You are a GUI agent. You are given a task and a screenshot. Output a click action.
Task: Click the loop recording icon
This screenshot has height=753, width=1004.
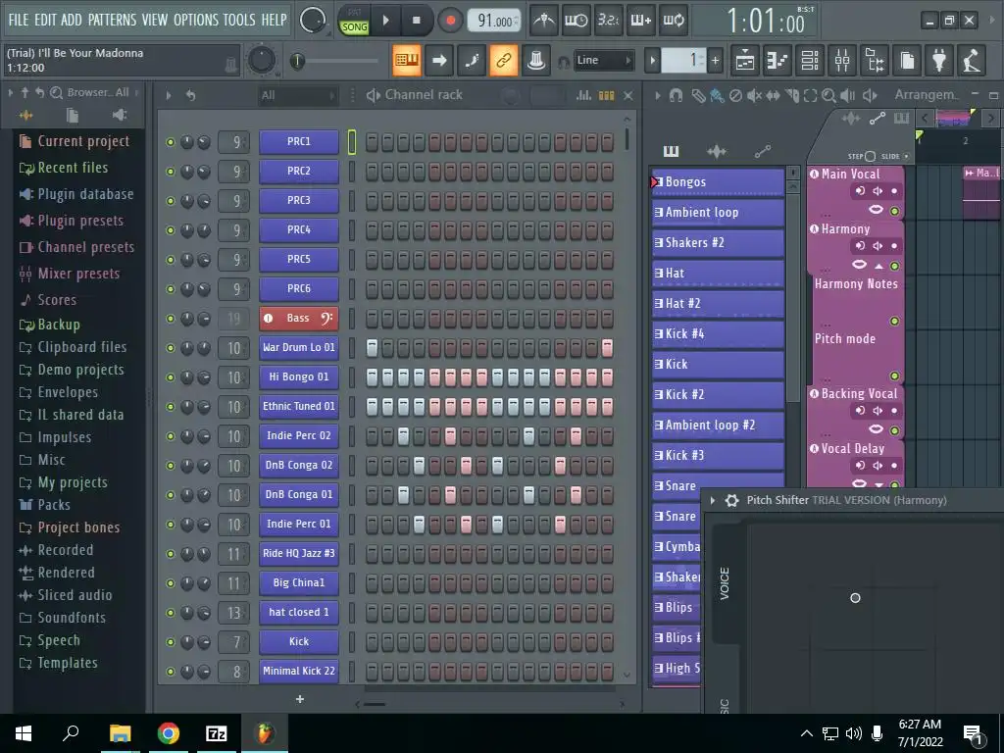pyautogui.click(x=673, y=20)
